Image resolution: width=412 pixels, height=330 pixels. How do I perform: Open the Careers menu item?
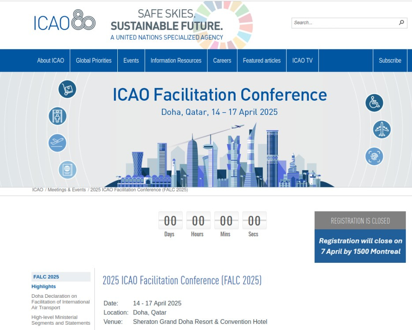(222, 61)
